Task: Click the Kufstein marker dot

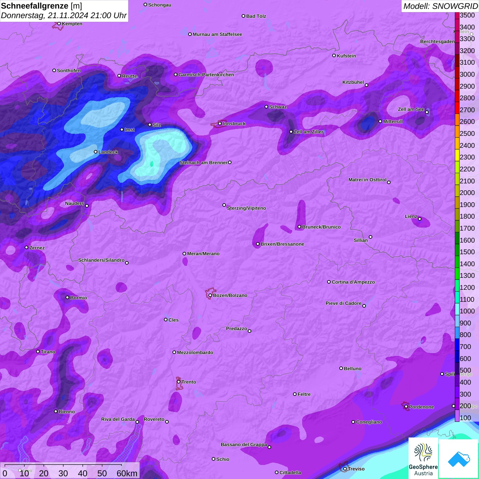Action: 334,55
